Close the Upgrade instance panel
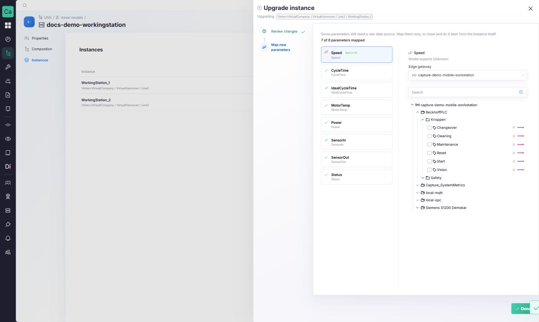539x322 pixels. pos(530,8)
